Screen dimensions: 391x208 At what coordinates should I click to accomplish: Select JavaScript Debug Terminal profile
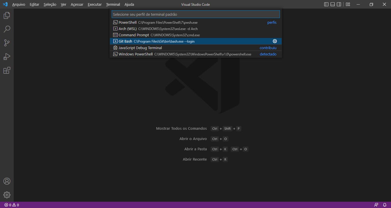[x=195, y=48]
